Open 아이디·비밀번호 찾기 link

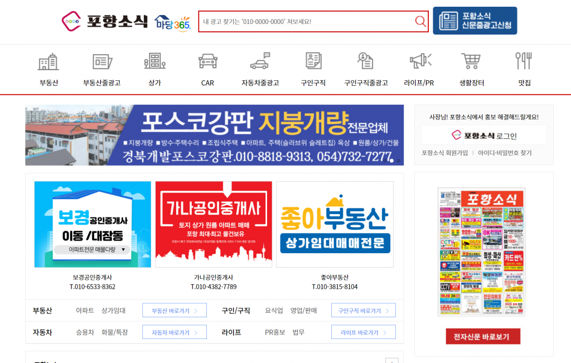[505, 153]
